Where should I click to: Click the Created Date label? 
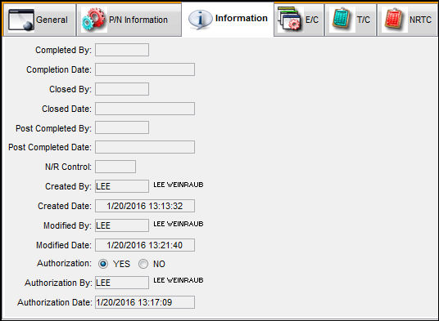[65, 206]
